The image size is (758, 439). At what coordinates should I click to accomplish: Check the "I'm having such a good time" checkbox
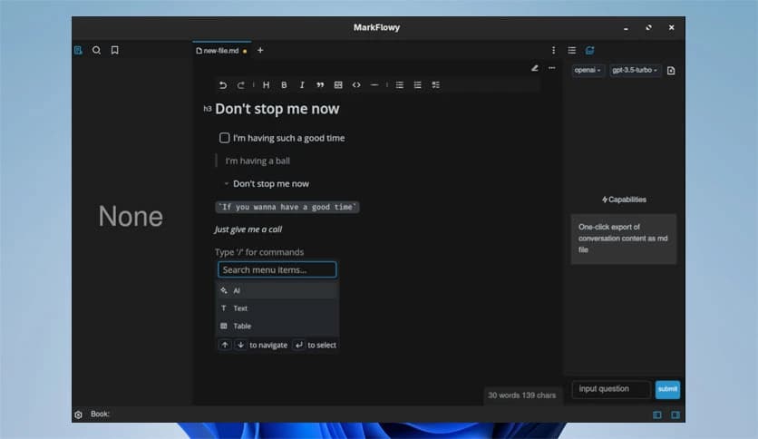pyautogui.click(x=224, y=138)
